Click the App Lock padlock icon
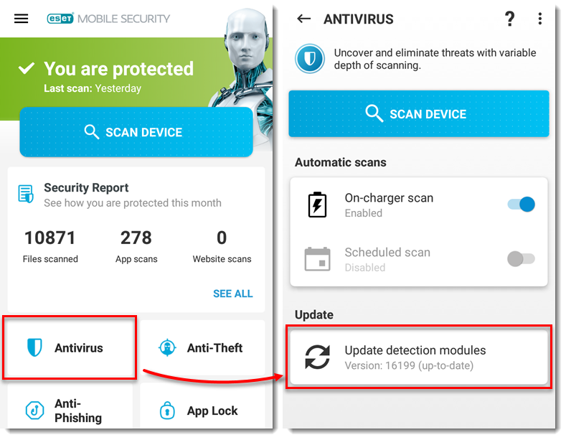566x440 pixels. click(x=167, y=411)
